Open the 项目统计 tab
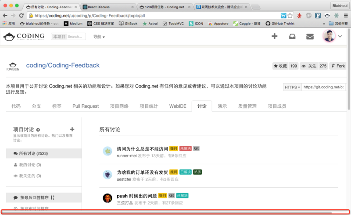This screenshot has width=351, height=215. click(149, 106)
